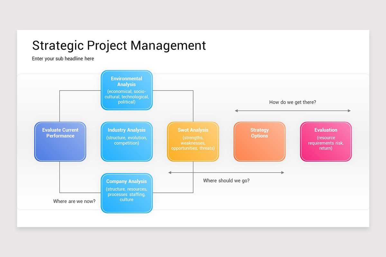Click the Evaluate Current Performance box
This screenshot has height=257, width=386.
click(x=60, y=141)
